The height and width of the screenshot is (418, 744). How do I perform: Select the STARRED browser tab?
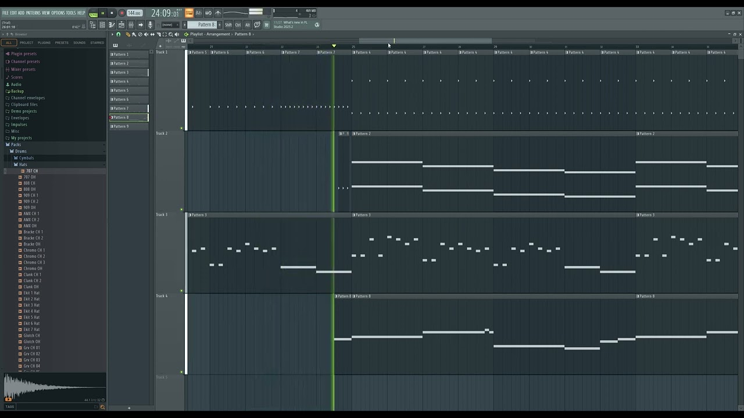[x=97, y=42]
